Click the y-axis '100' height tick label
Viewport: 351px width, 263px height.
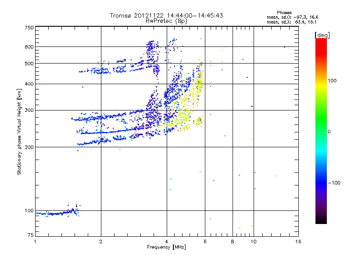point(29,210)
